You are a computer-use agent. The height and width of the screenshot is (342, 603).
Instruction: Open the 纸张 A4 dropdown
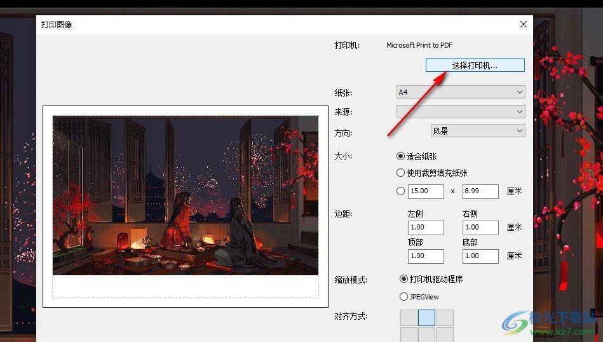(461, 92)
